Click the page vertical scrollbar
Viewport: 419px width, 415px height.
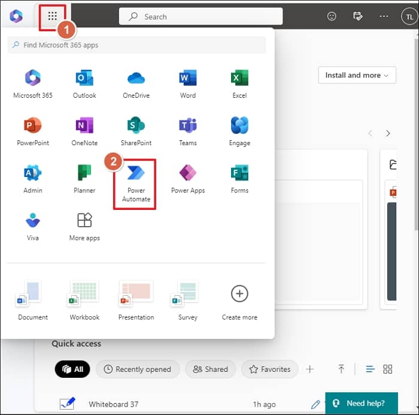click(x=416, y=134)
